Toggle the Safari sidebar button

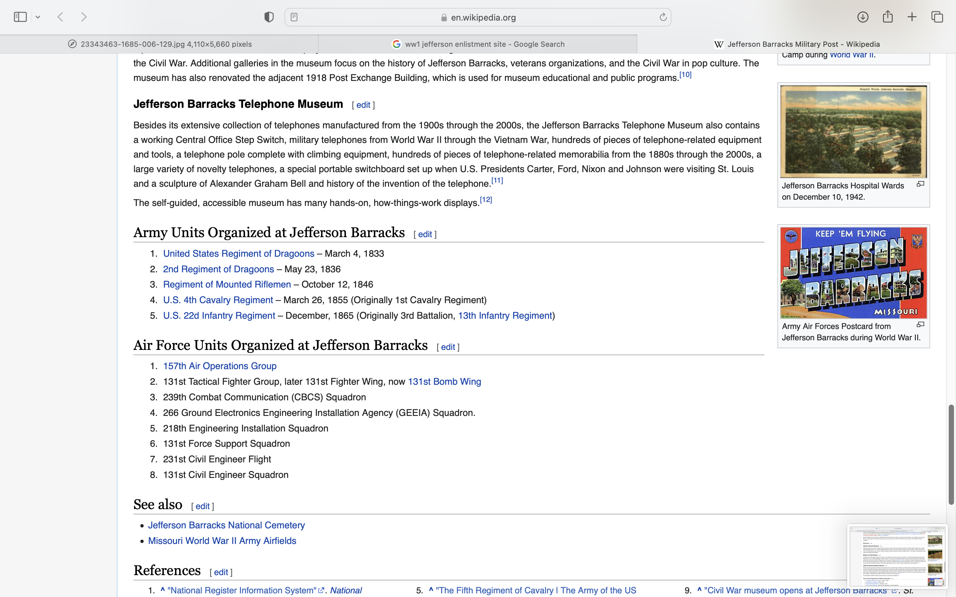(x=20, y=17)
